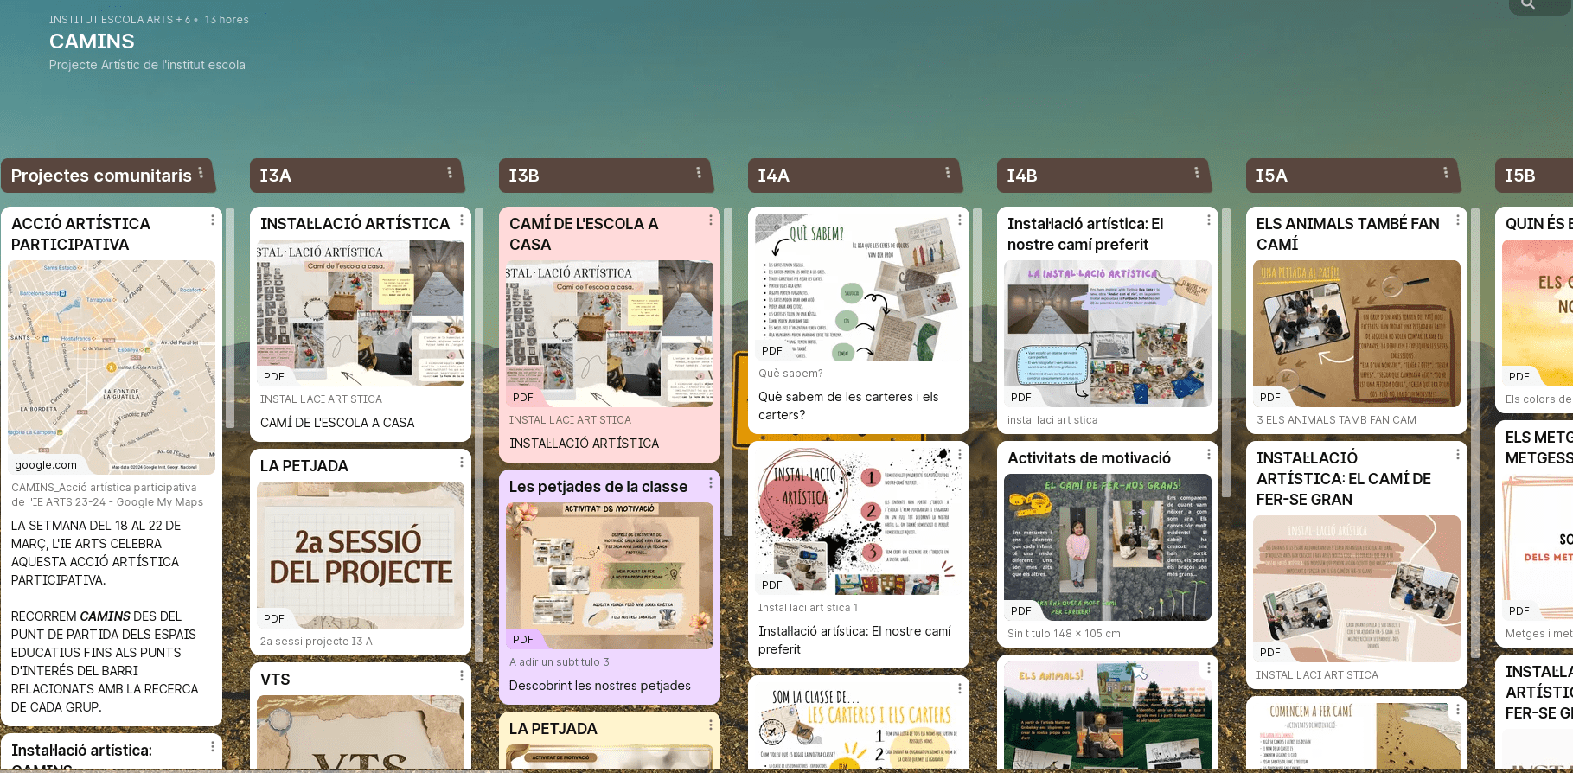Select the Projectes comunitaris column title
The image size is (1573, 773).
(x=101, y=176)
